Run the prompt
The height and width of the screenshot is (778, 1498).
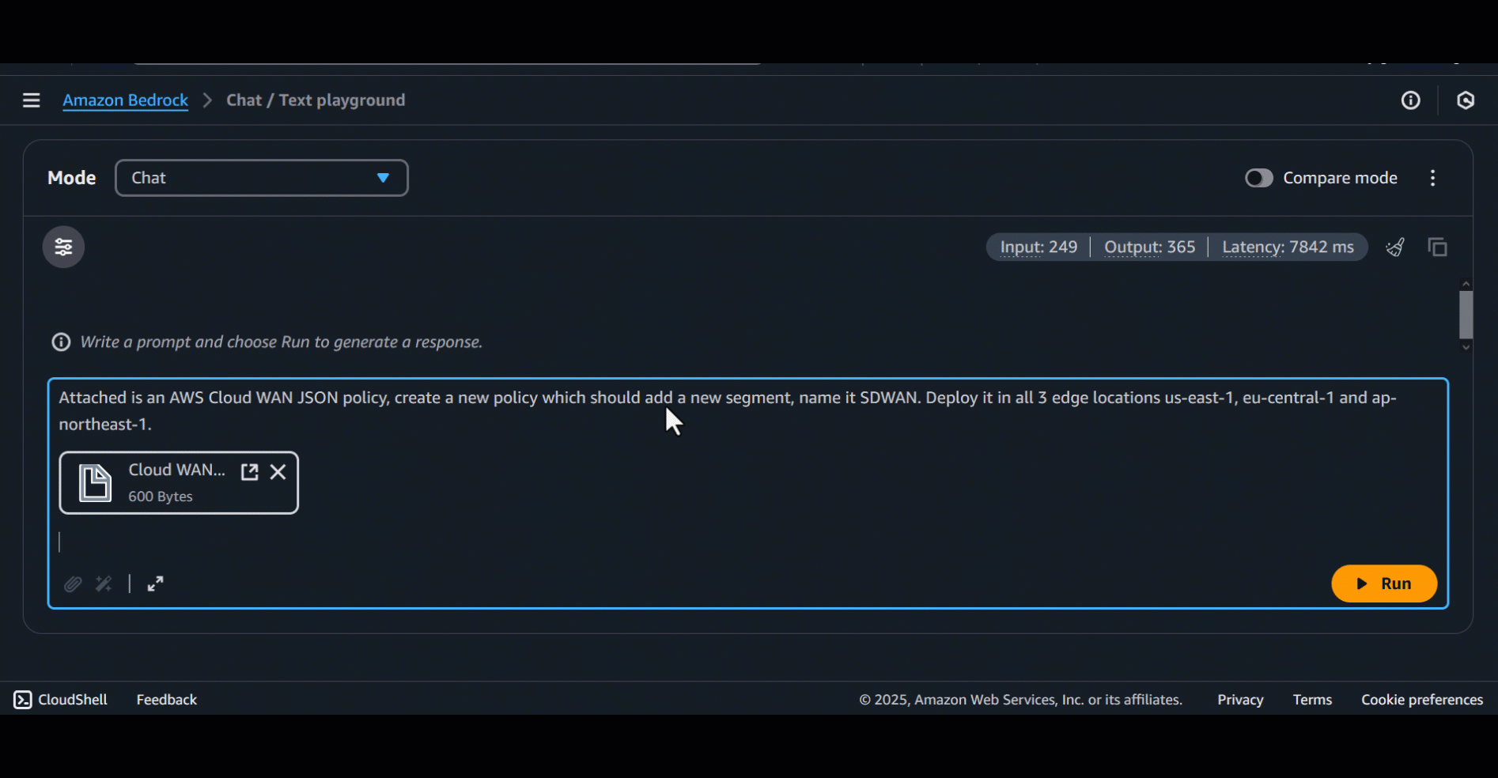(1383, 583)
